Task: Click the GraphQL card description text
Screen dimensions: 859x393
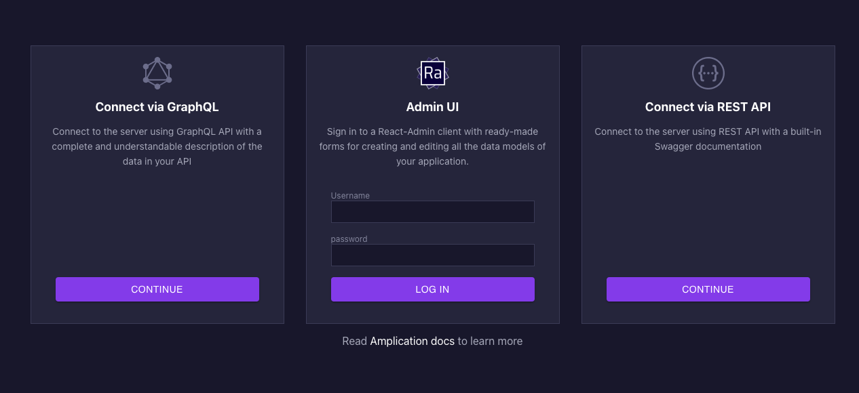Action: (157, 146)
